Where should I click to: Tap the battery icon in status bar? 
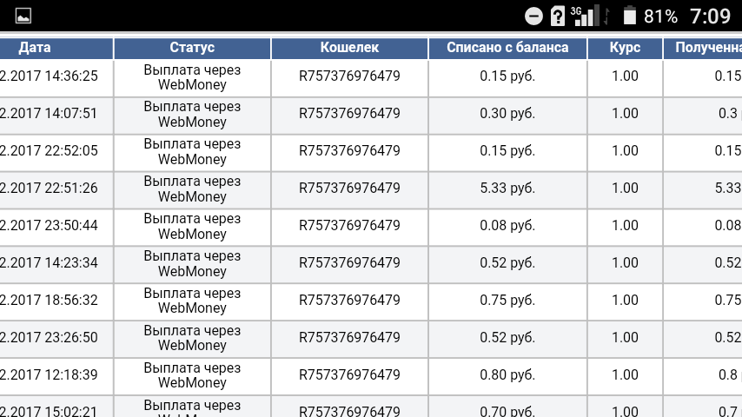coord(630,16)
